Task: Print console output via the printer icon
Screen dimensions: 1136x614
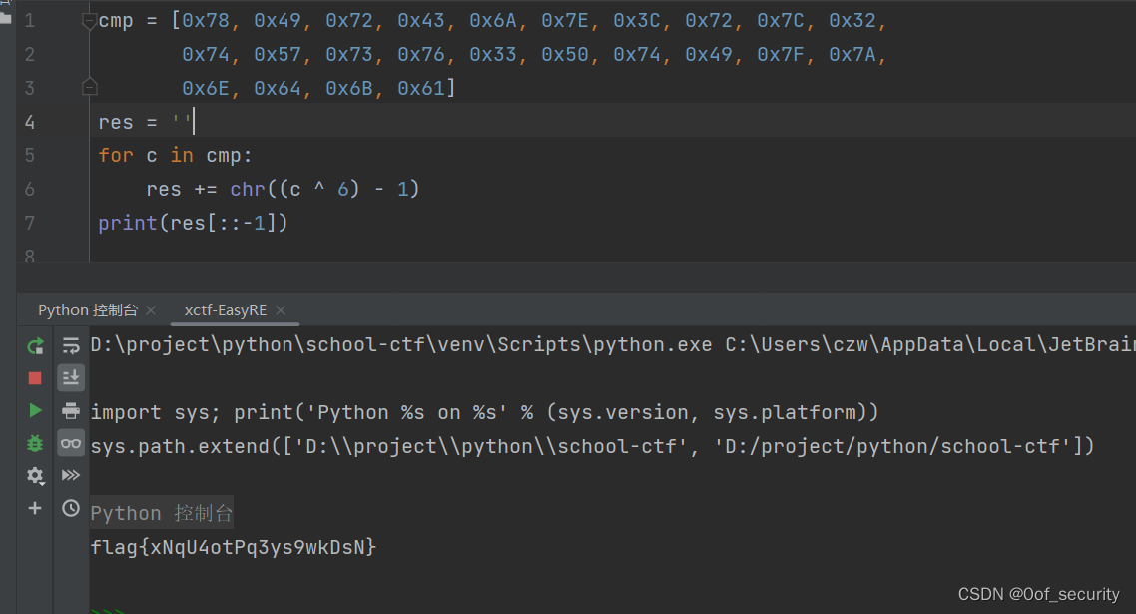Action: click(x=70, y=411)
